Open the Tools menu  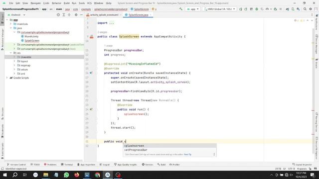(82, 3)
